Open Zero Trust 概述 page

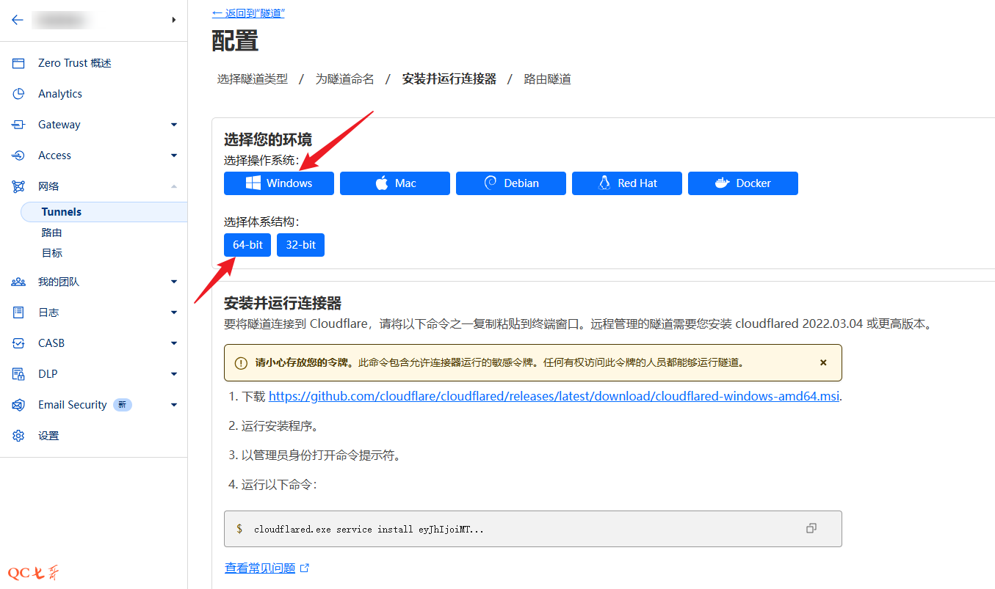74,63
